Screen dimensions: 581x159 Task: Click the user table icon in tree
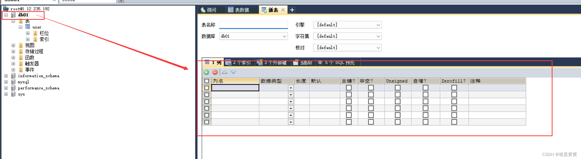click(x=28, y=27)
